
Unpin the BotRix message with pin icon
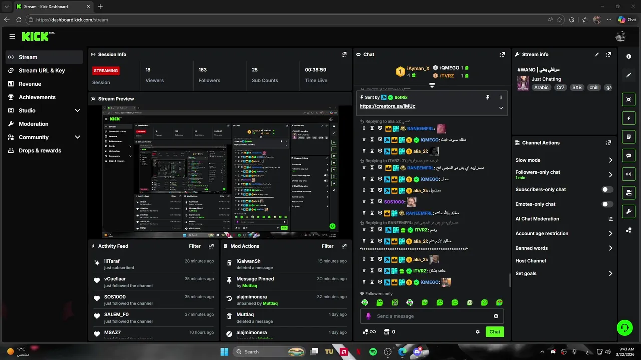pos(487,98)
